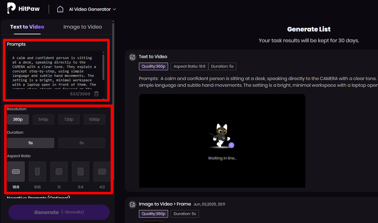Go to home via house icon
378x223 pixels.
point(60,9)
